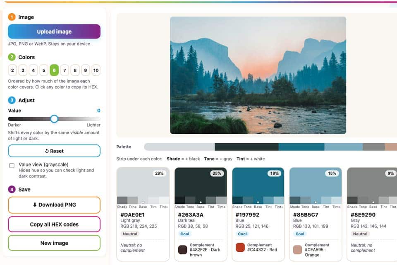The width and height of the screenshot is (397, 265).
Task: Click Tint strip cell under #85B5C7
Action: (326, 200)
